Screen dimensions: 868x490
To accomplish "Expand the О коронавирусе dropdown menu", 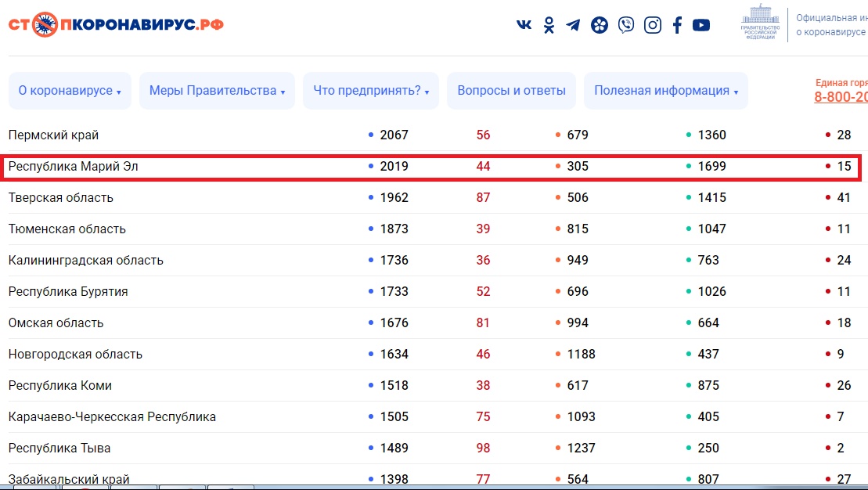I will coord(70,91).
